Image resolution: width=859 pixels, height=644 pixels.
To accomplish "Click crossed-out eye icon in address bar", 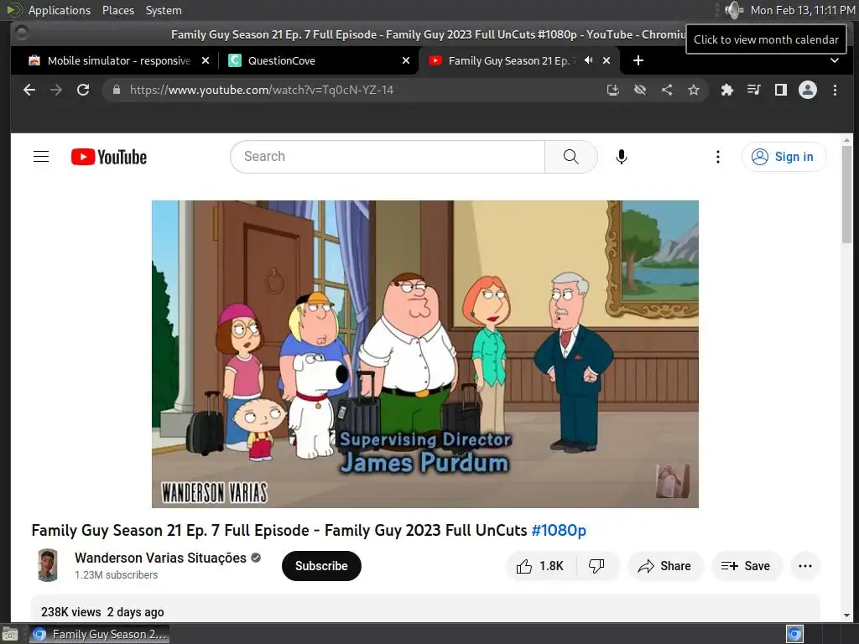I will tap(640, 90).
